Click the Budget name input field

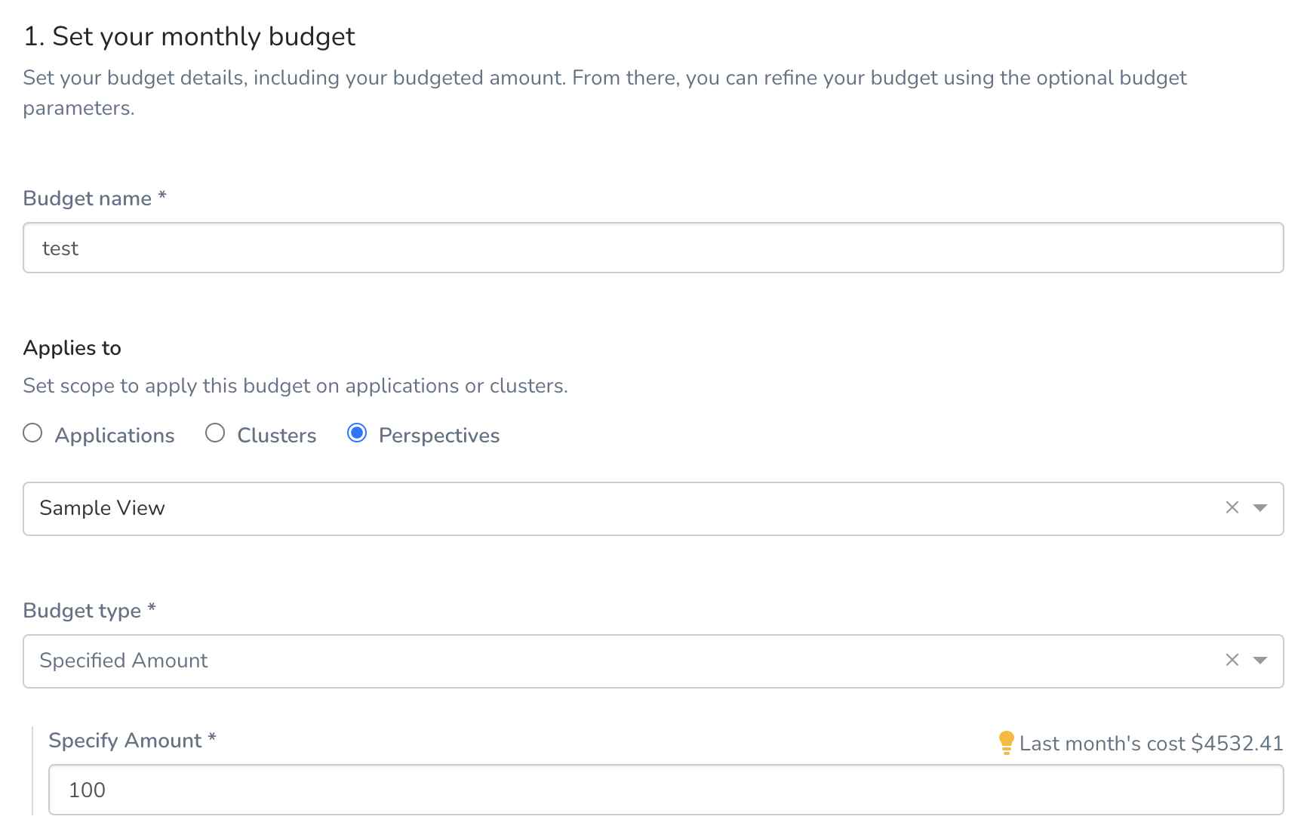pos(653,248)
